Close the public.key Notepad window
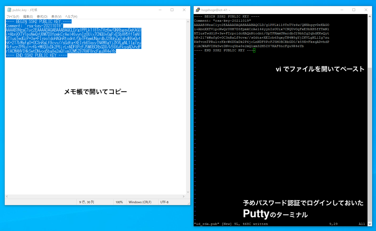 (184, 10)
